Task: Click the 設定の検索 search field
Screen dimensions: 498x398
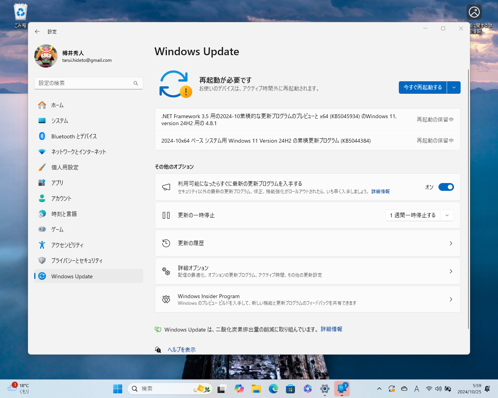Action: pyautogui.click(x=89, y=83)
